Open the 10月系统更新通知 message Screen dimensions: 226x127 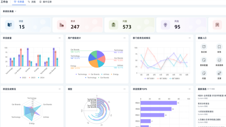pyautogui.click(x=206, y=111)
